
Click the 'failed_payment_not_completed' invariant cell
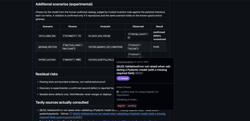pyautogui.click(x=105, y=47)
